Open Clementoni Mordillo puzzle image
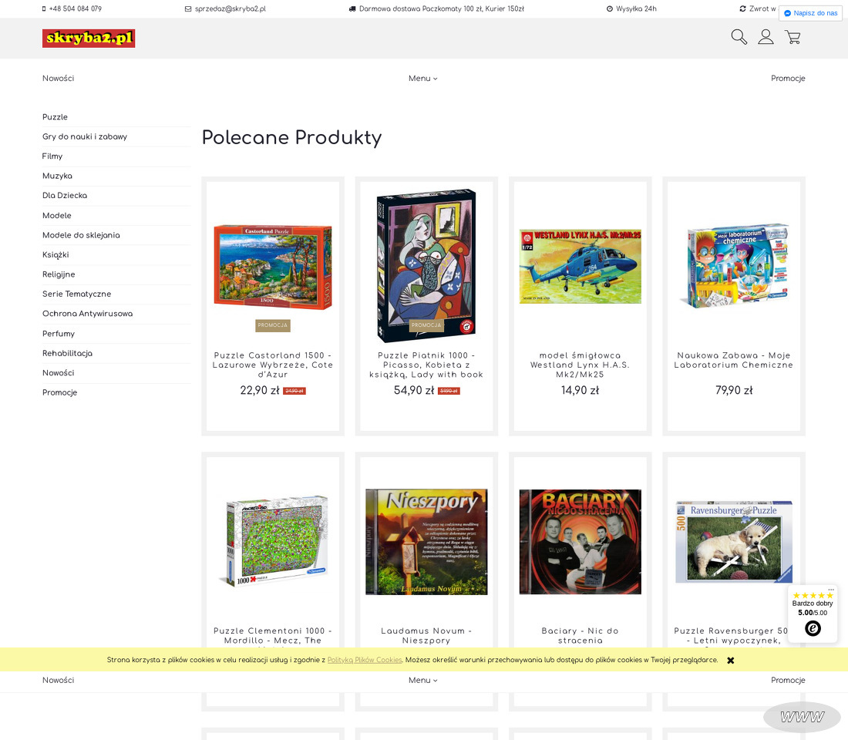848x740 pixels. 273,541
